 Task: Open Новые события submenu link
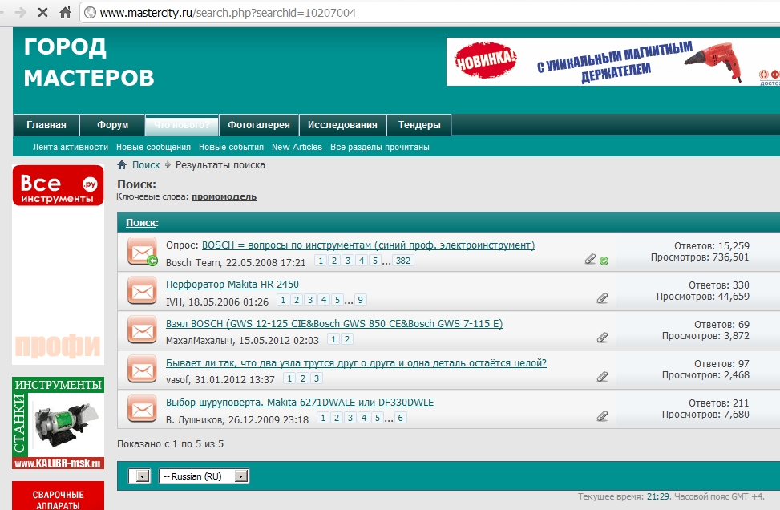pyautogui.click(x=232, y=147)
